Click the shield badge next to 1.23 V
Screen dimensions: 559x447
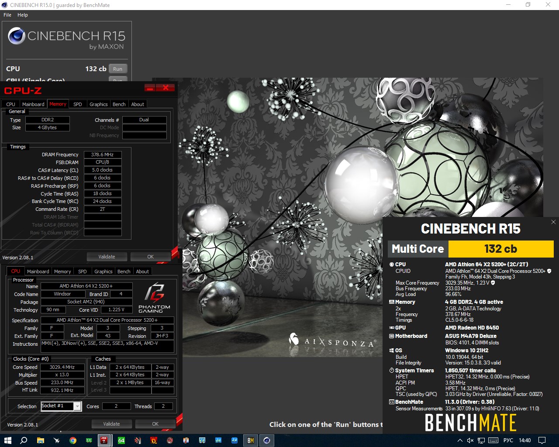click(493, 283)
